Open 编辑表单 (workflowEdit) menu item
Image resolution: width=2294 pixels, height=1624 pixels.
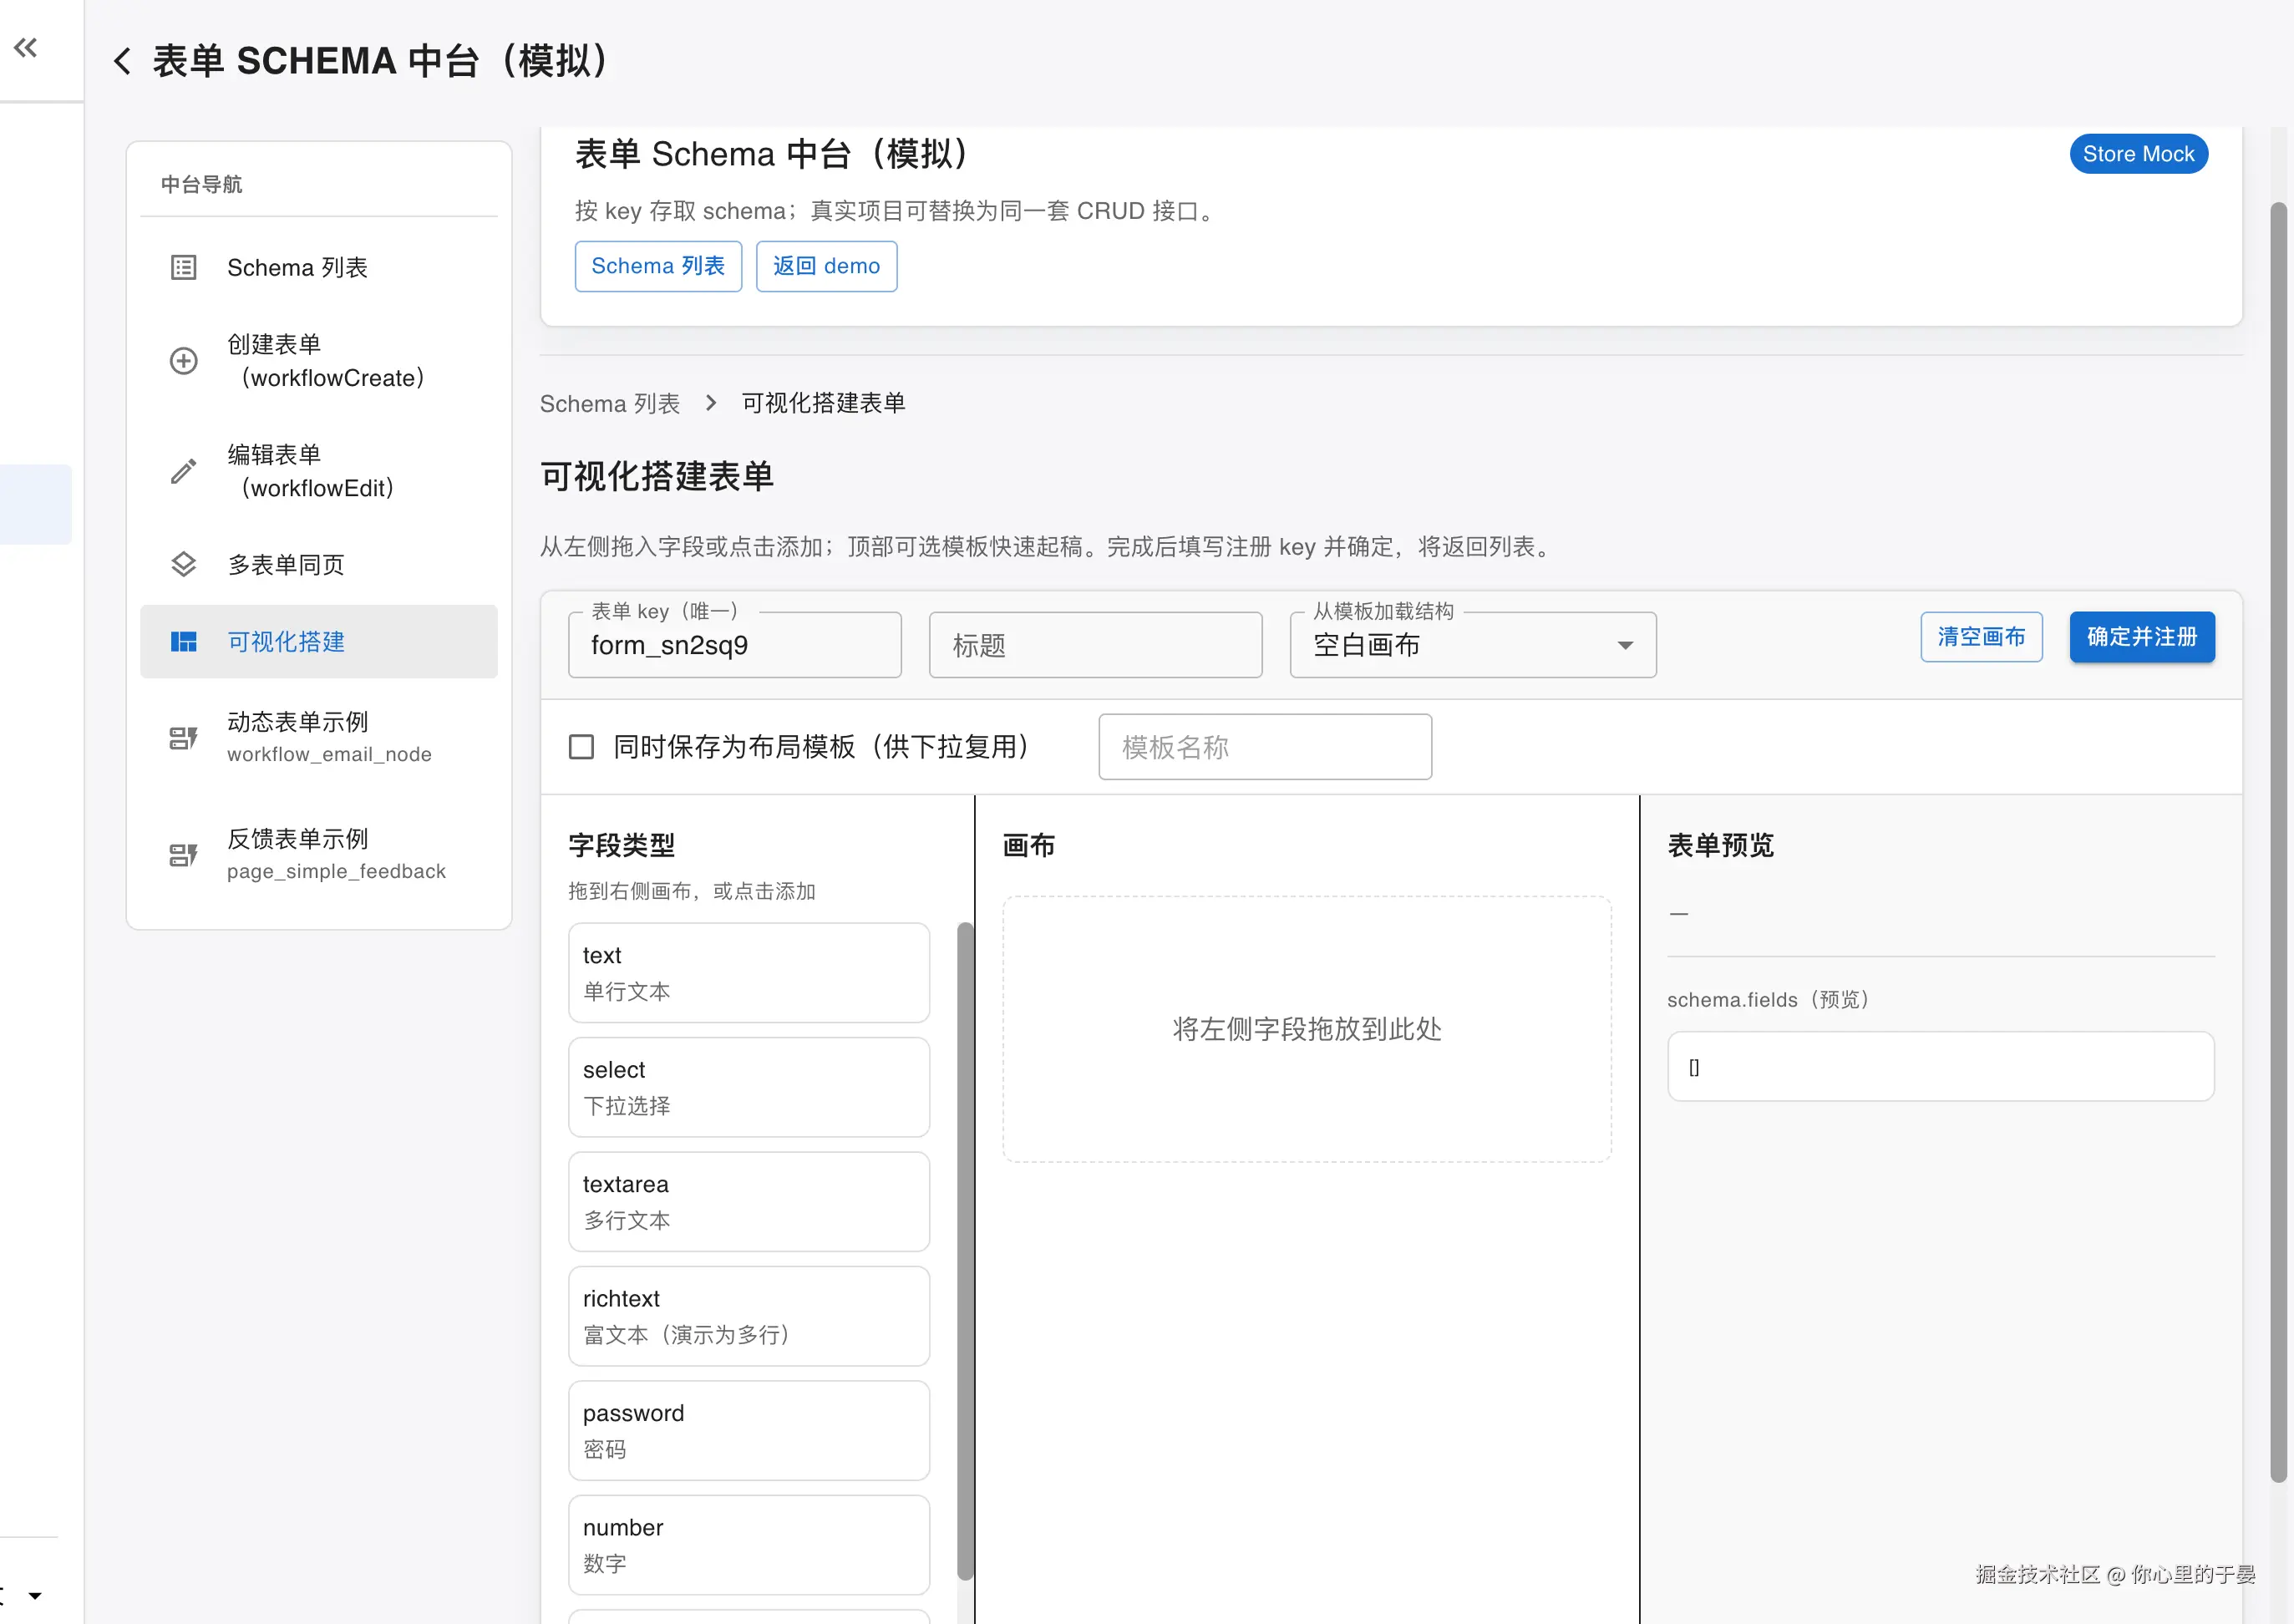pyautogui.click(x=319, y=471)
